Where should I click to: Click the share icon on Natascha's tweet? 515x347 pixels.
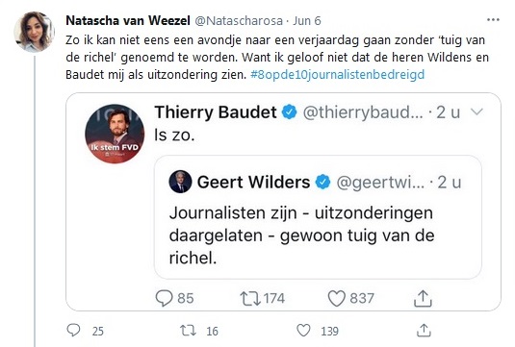424,331
